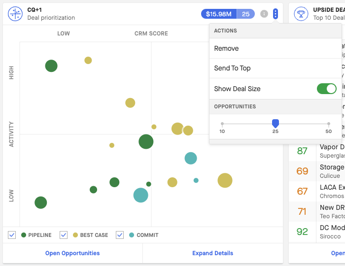The width and height of the screenshot is (345, 266).
Task: Click the Open link in Upside Deals card
Action: pyautogui.click(x=338, y=253)
